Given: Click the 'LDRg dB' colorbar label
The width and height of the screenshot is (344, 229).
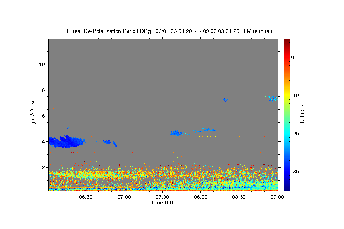Looking at the screenshot, I should coord(302,115).
